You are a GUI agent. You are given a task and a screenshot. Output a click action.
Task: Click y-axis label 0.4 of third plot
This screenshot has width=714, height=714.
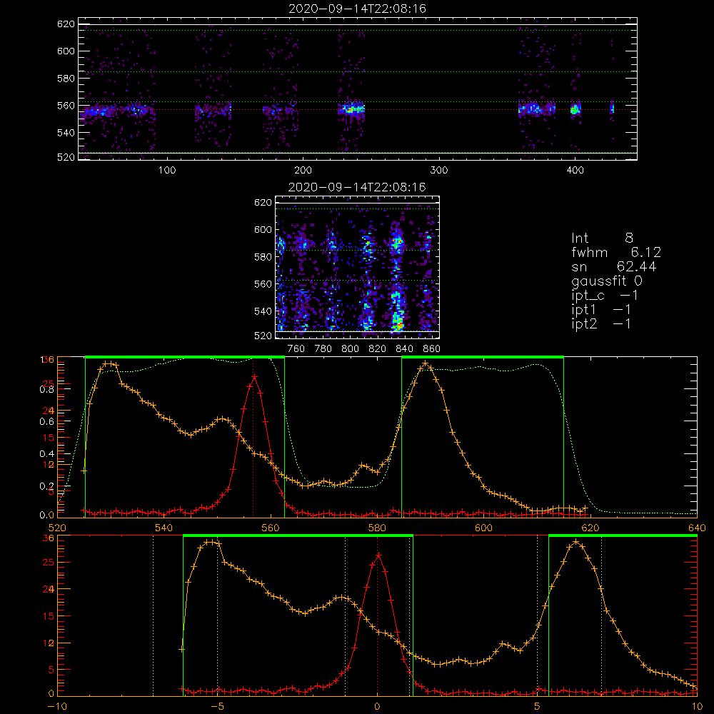47,453
